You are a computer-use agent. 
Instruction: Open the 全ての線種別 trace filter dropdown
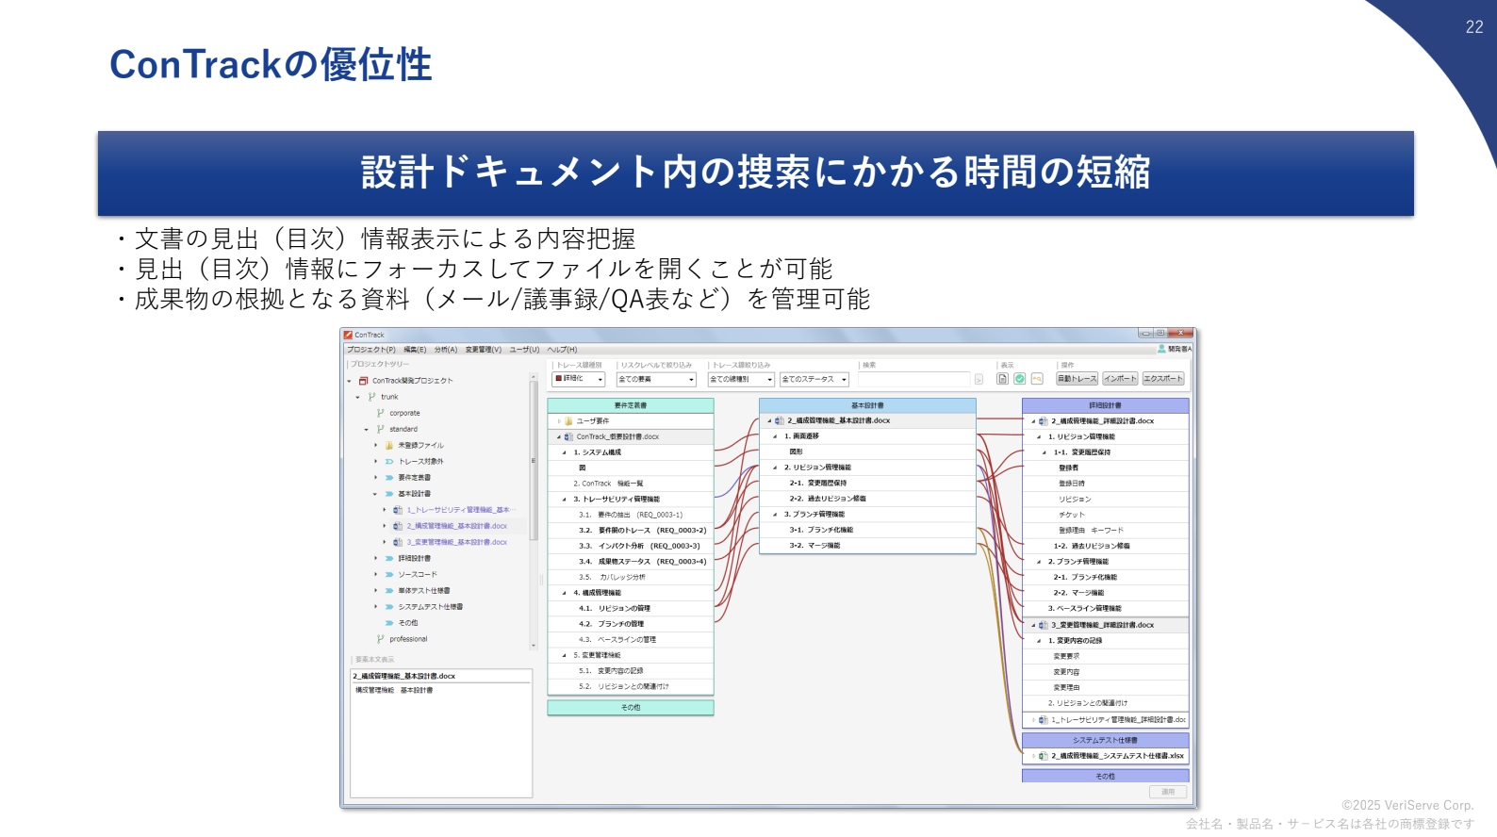(741, 379)
